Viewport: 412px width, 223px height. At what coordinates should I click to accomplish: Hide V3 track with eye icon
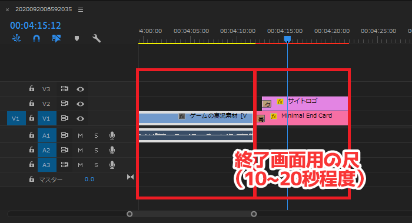pos(81,89)
